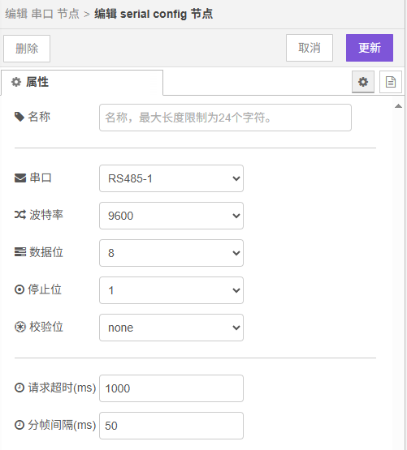The image size is (407, 450).
Task: Open the 校验位 none dropdown
Action: [x=171, y=328]
